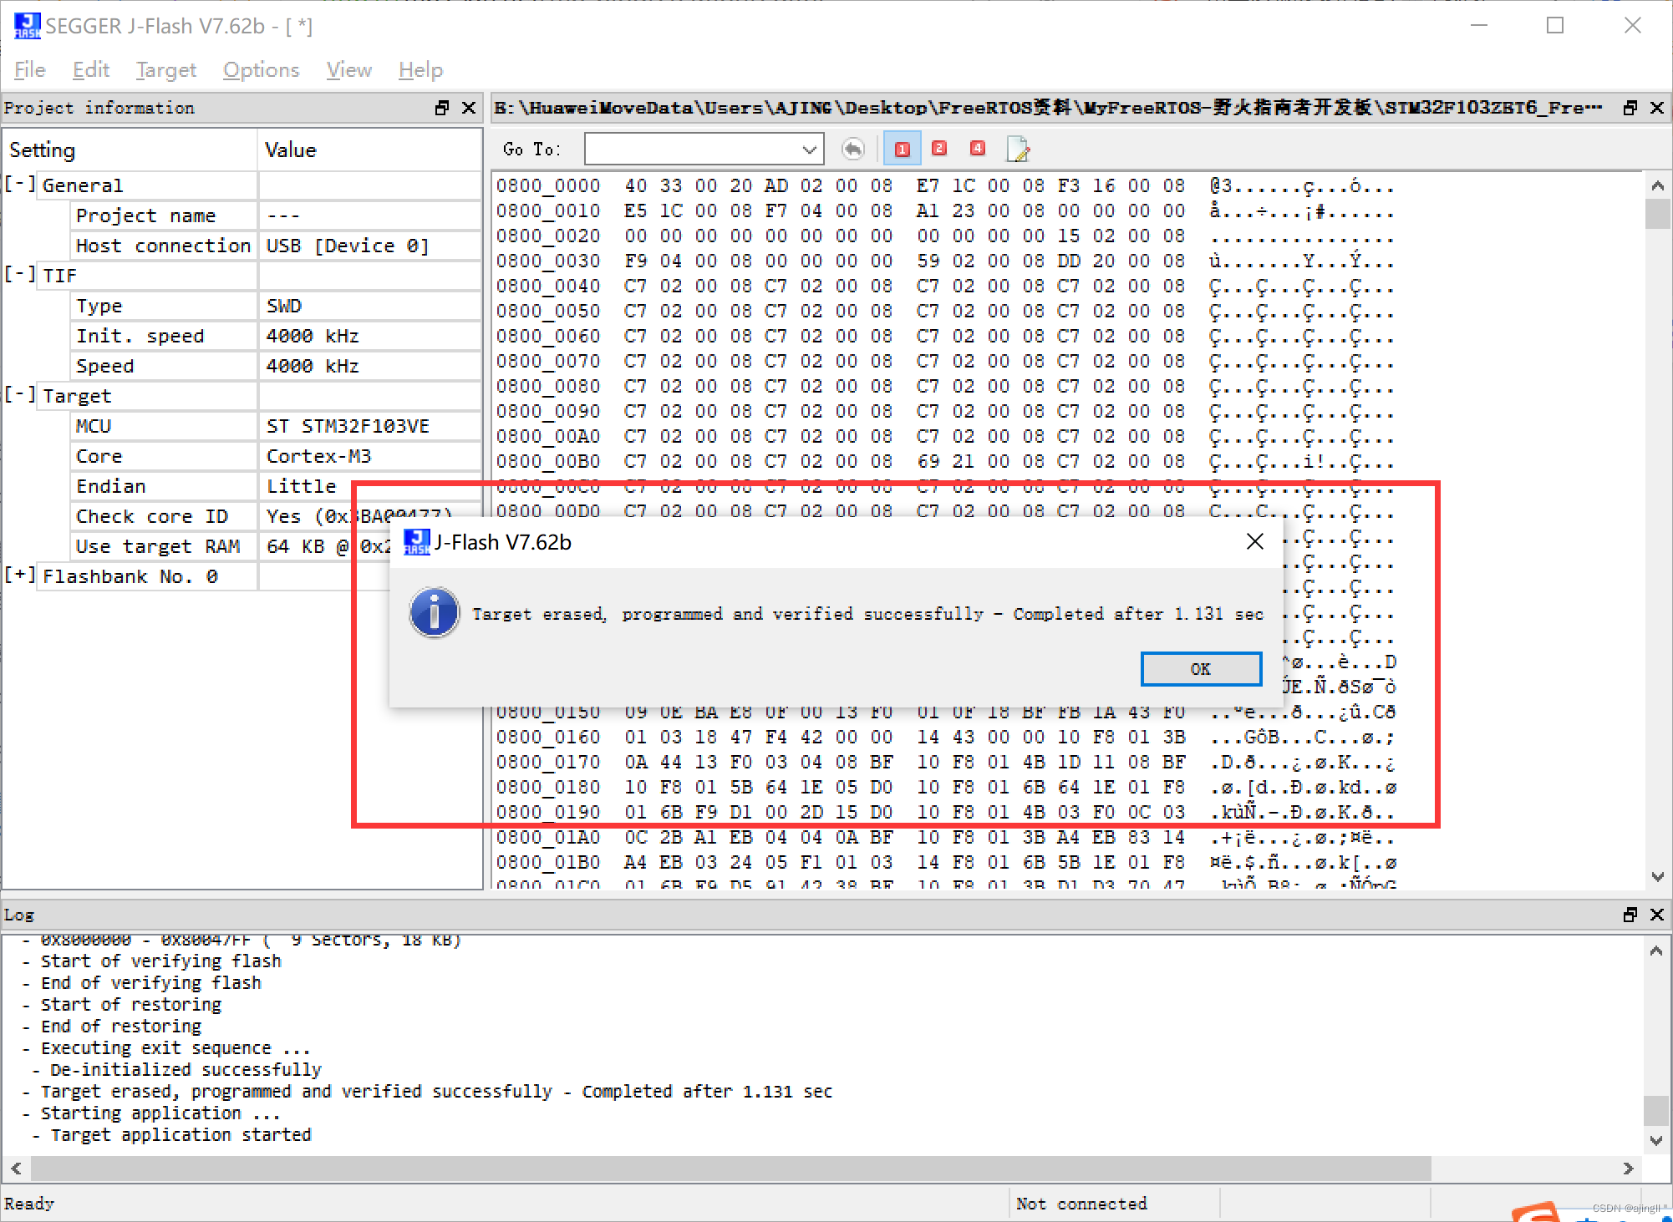Viewport: 1673px width, 1222px height.
Task: Open the Options menu
Action: 261,70
